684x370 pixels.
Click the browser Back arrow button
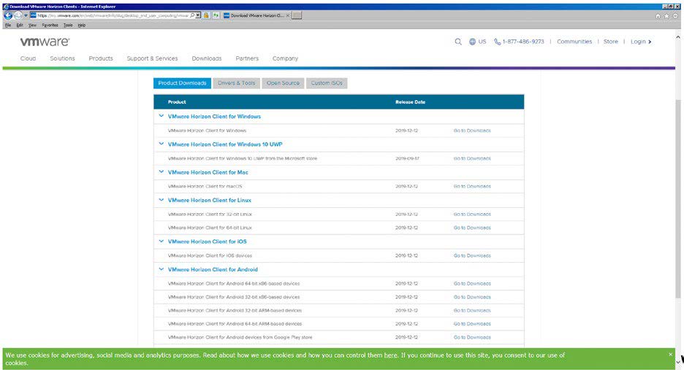(8, 15)
